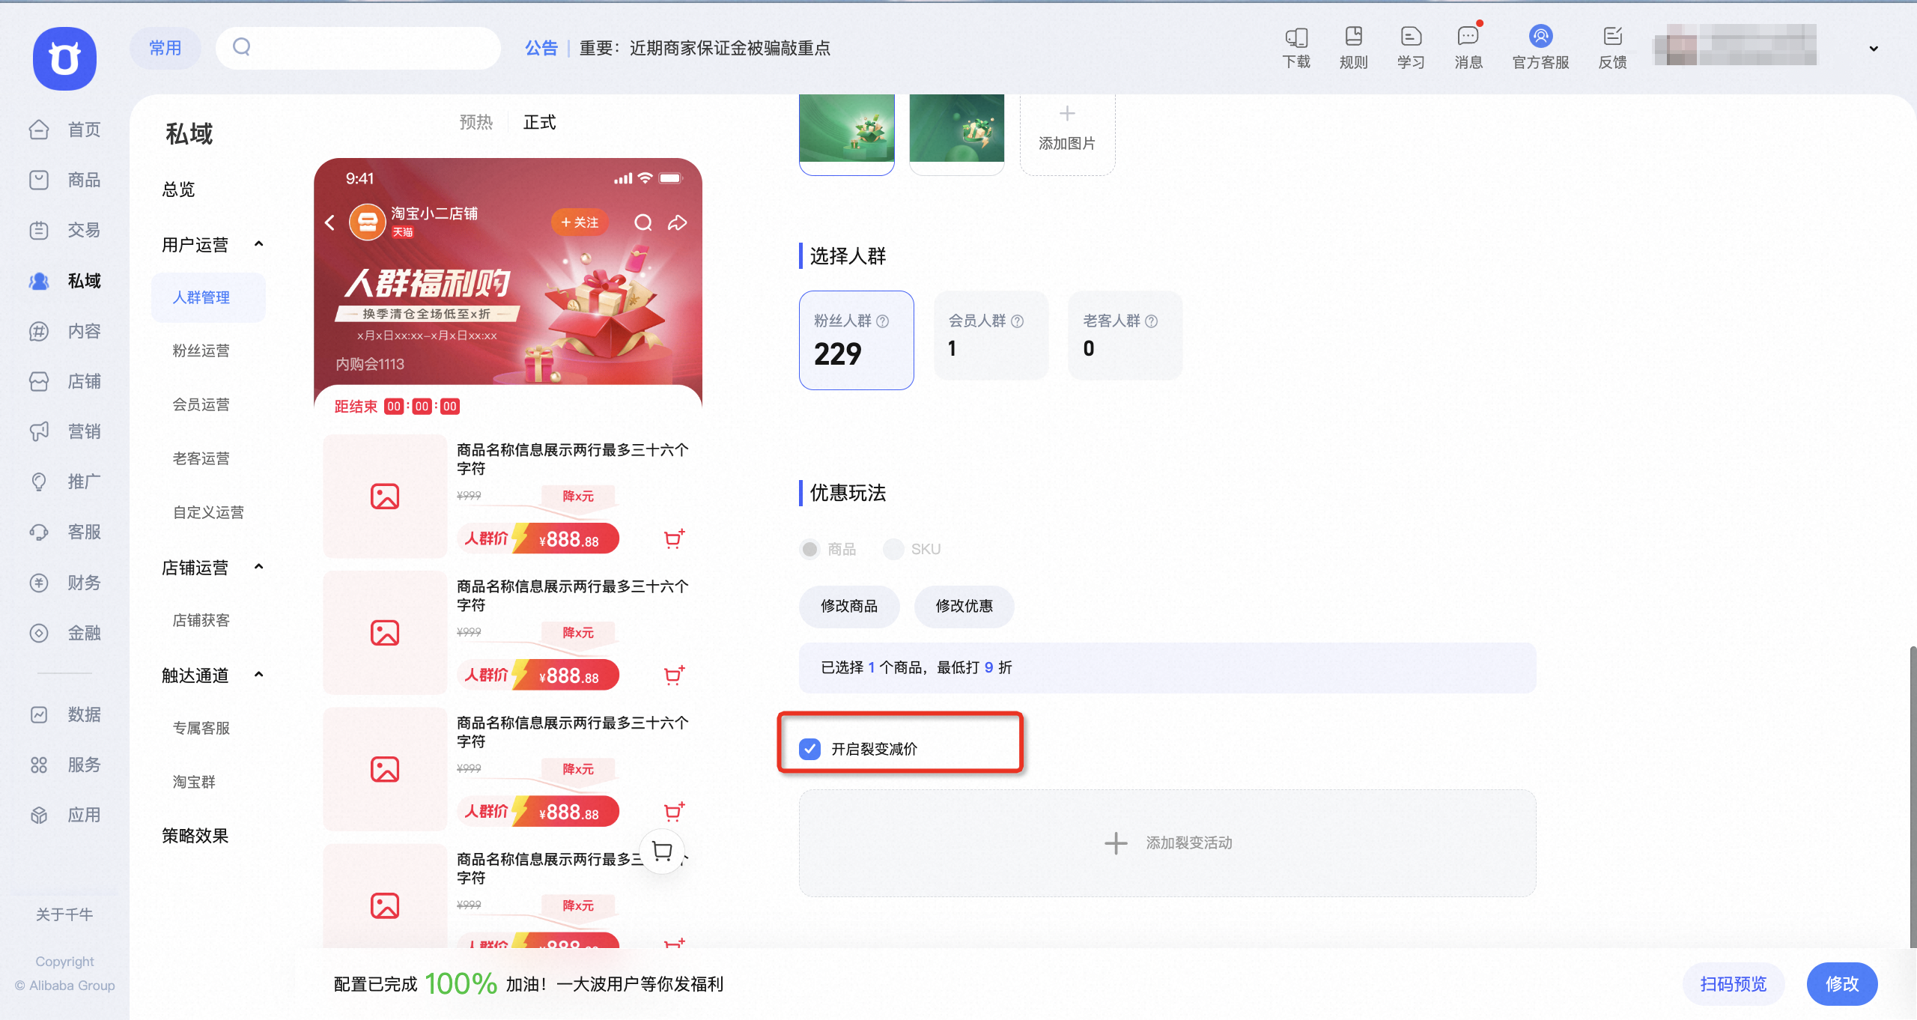The image size is (1917, 1020).
Task: Open 店铺 in left sidebar
Action: 64,381
